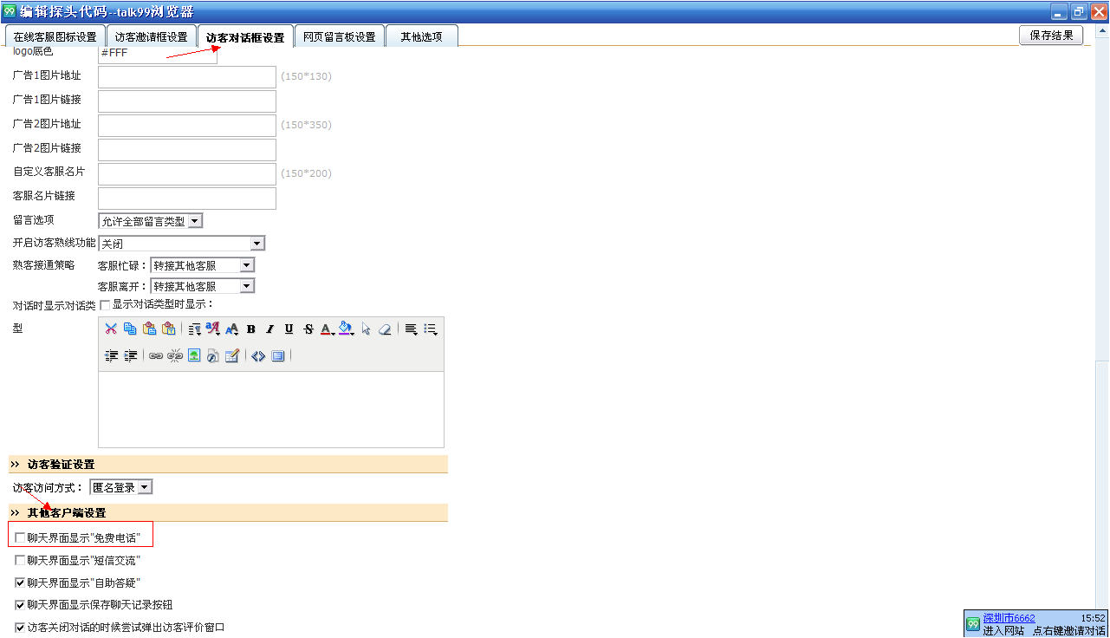Click the 广告2图片地址 input field
This screenshot has width=1110, height=638.
[x=187, y=126]
